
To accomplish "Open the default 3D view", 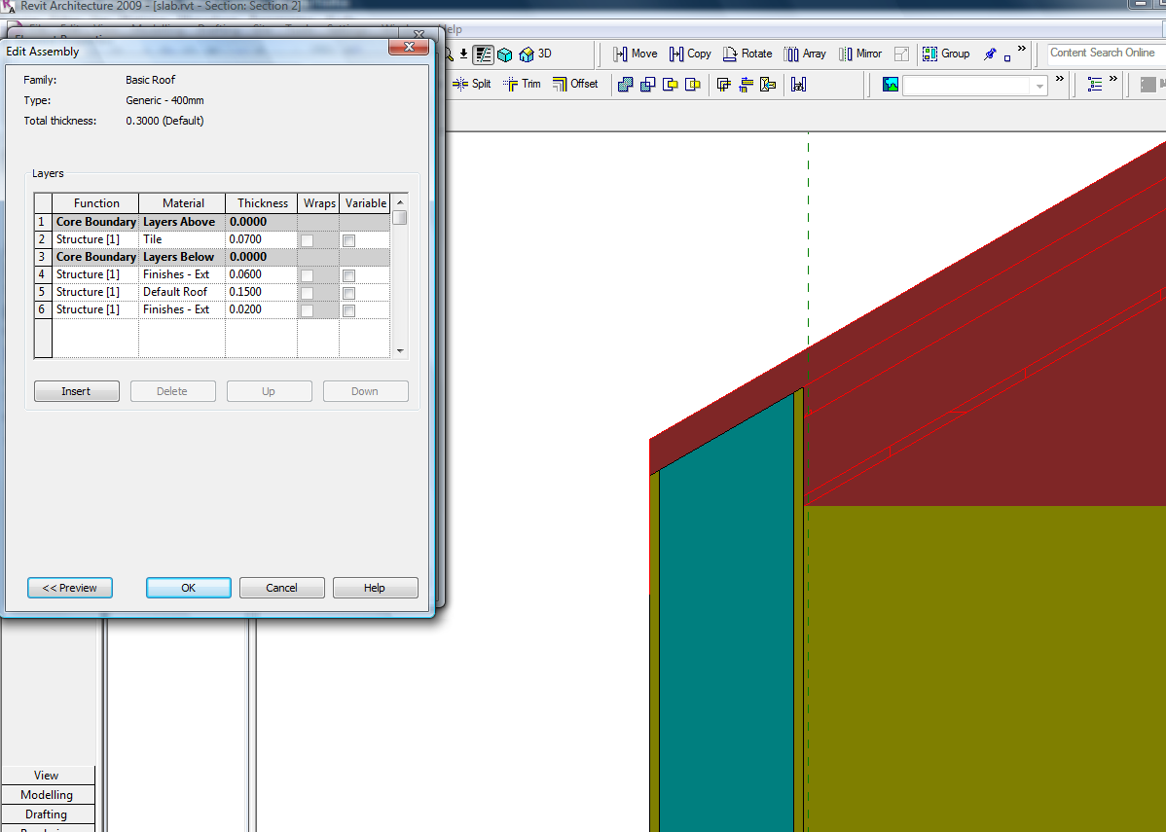I will pos(536,54).
